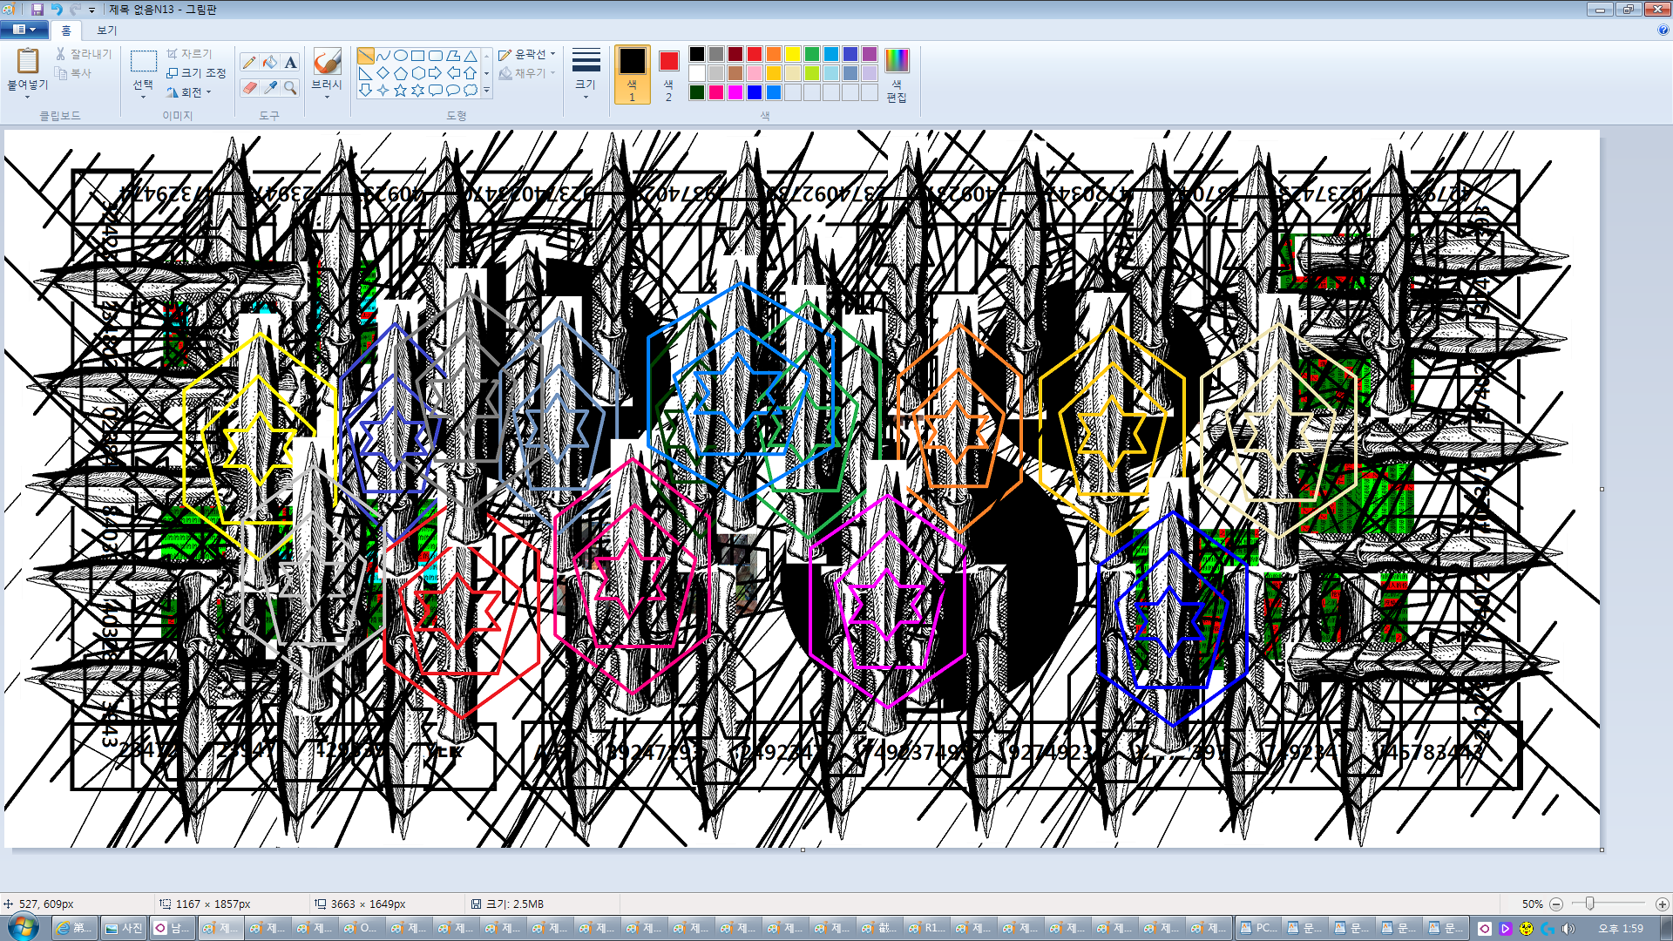This screenshot has height=941, width=1673.
Task: Open the Outline (윤곽선) dropdown
Action: [x=526, y=54]
